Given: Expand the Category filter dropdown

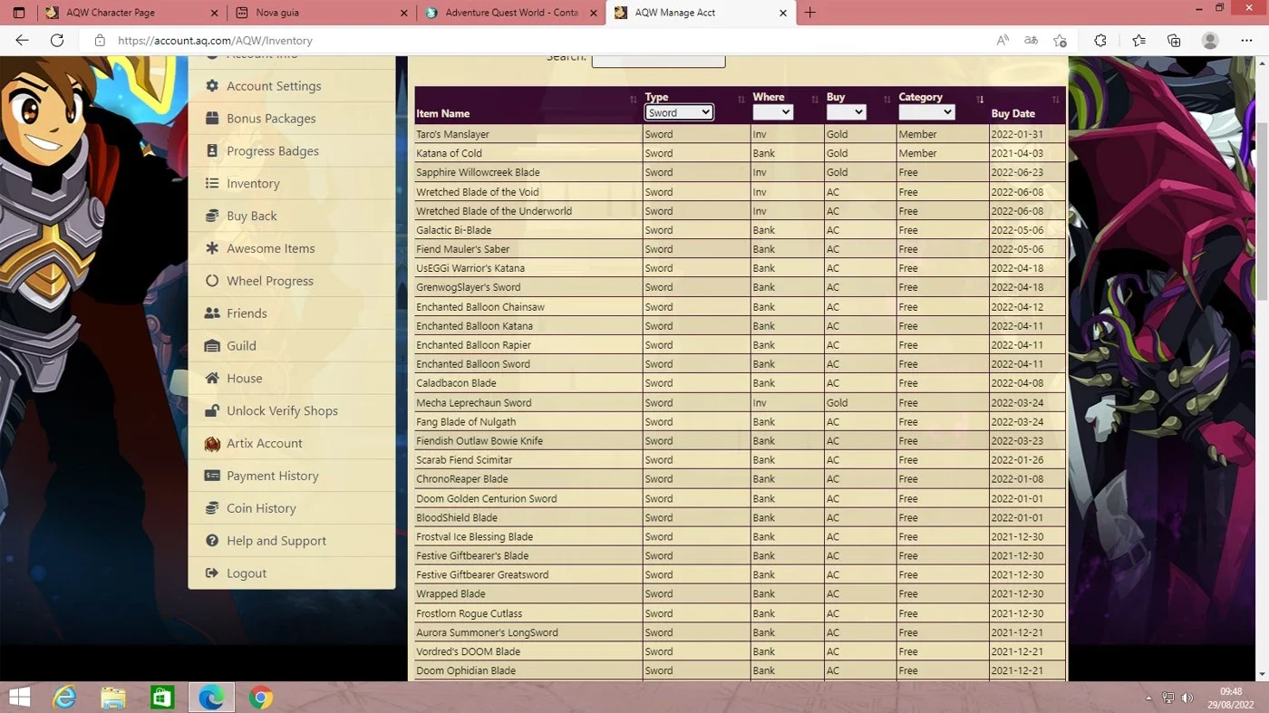Looking at the screenshot, I should click(926, 112).
